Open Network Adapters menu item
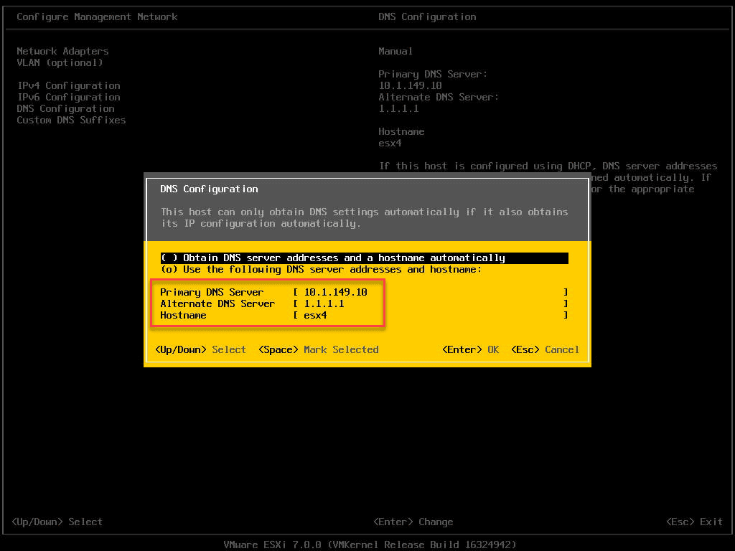This screenshot has height=551, width=735. (62, 52)
